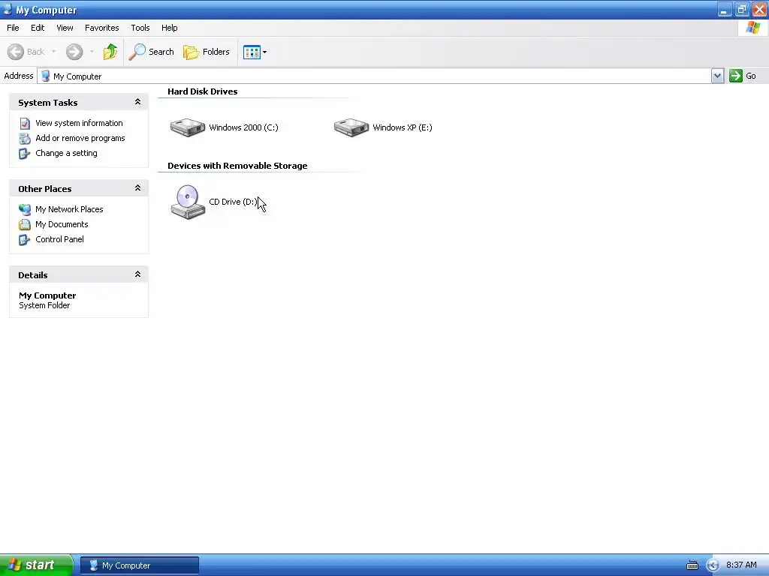
Task: Click the Control Panel sidebar icon
Action: (x=25, y=240)
